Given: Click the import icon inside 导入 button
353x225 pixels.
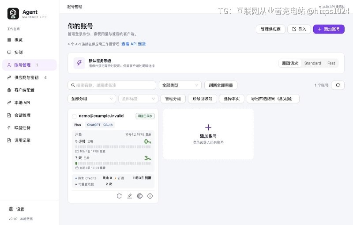Looking at the screenshot, I should 294,29.
